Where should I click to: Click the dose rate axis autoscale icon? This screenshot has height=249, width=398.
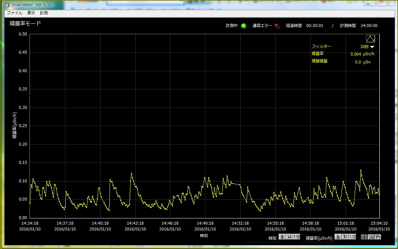point(346,237)
